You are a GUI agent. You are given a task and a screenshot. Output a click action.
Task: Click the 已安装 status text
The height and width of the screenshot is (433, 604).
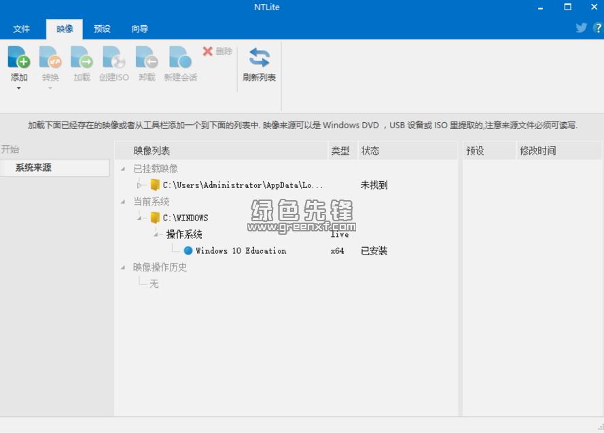click(x=374, y=251)
